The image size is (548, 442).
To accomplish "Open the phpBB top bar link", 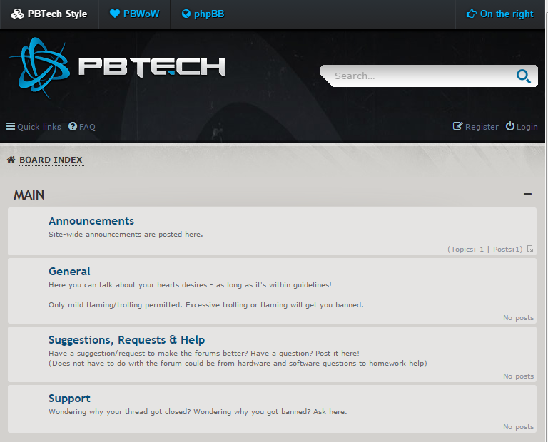I will pos(203,14).
